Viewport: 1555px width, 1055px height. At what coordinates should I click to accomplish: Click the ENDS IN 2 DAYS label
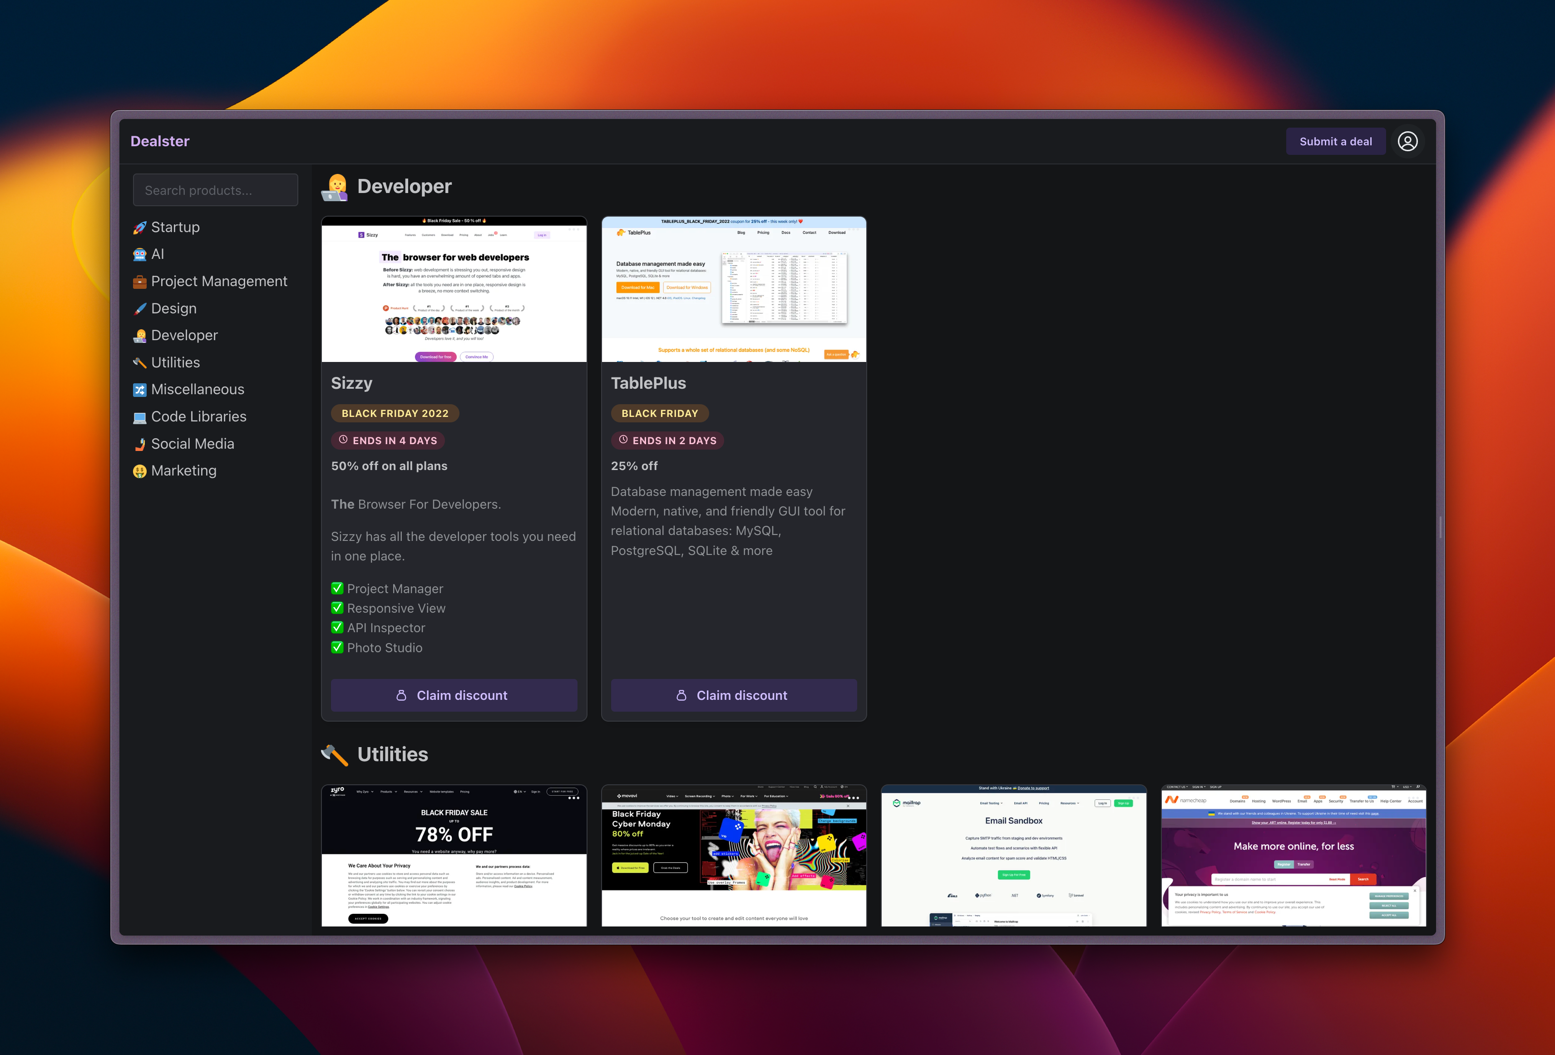click(675, 441)
